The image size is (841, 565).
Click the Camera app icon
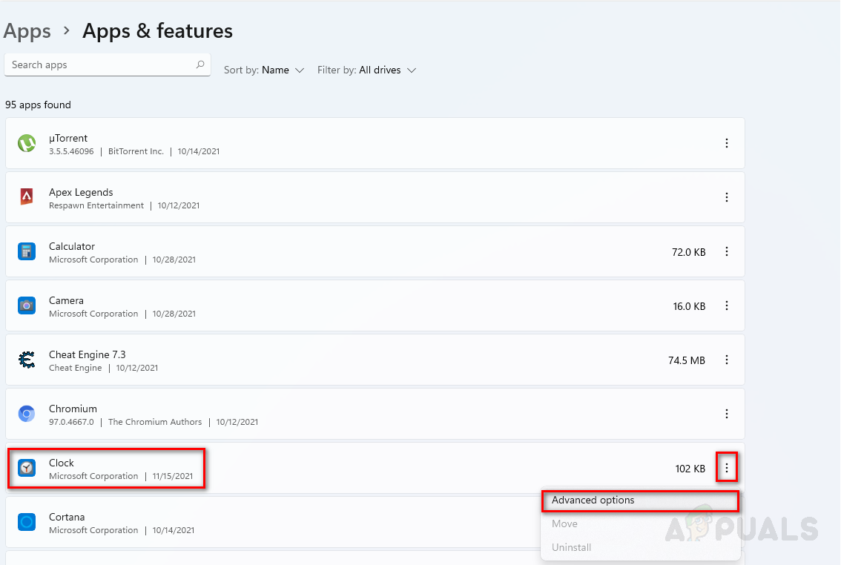tap(27, 305)
